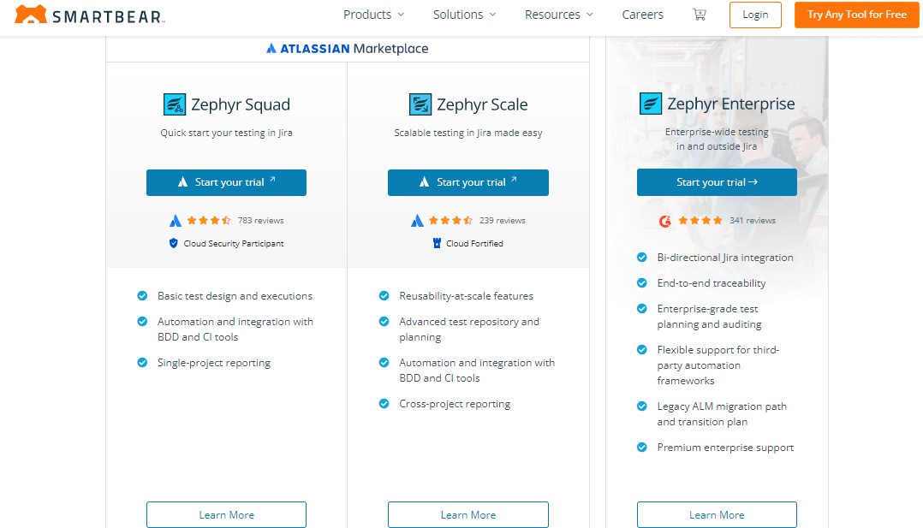Start your trial for Zephyr Scale
This screenshot has height=528, width=923.
[468, 182]
